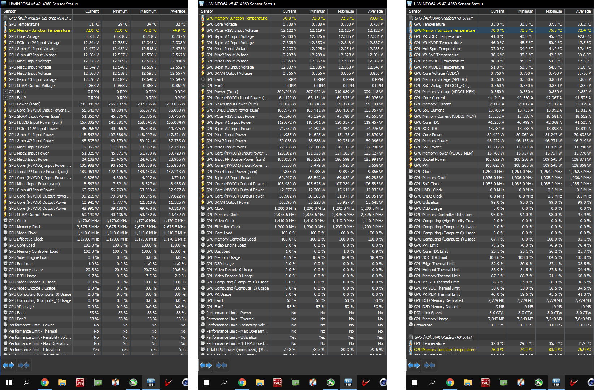595x390 pixels.
Task: Click icon beside GPU Hot Spot Temperature, right window
Action: coord(411,49)
